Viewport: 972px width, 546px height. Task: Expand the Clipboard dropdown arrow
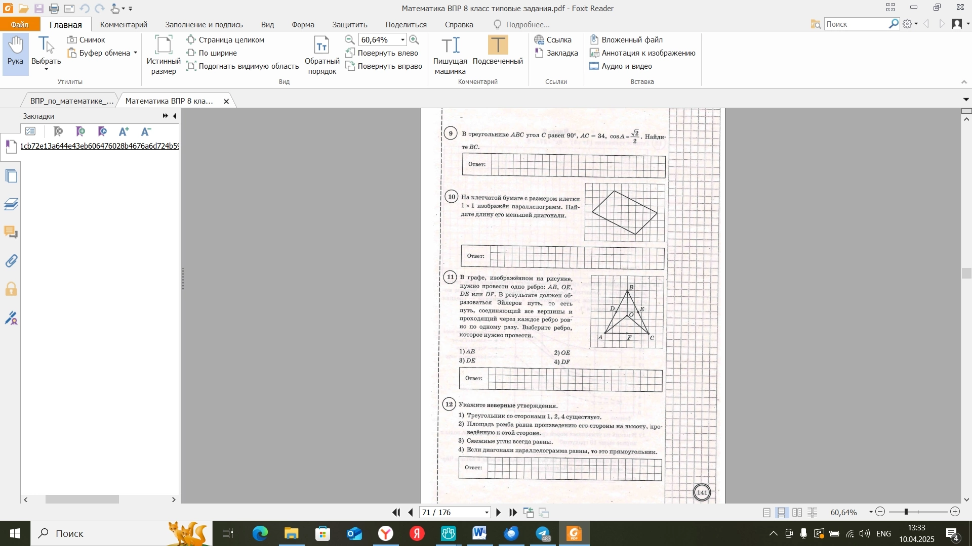point(135,53)
